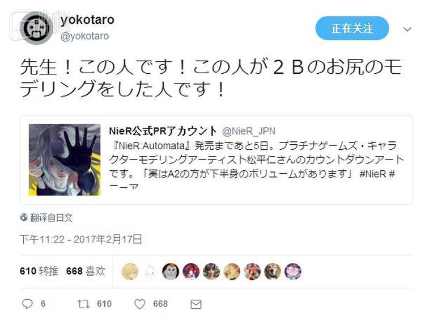The width and height of the screenshot is (425, 323).
Task: Open the yokotaro display name
Action: coord(87,20)
